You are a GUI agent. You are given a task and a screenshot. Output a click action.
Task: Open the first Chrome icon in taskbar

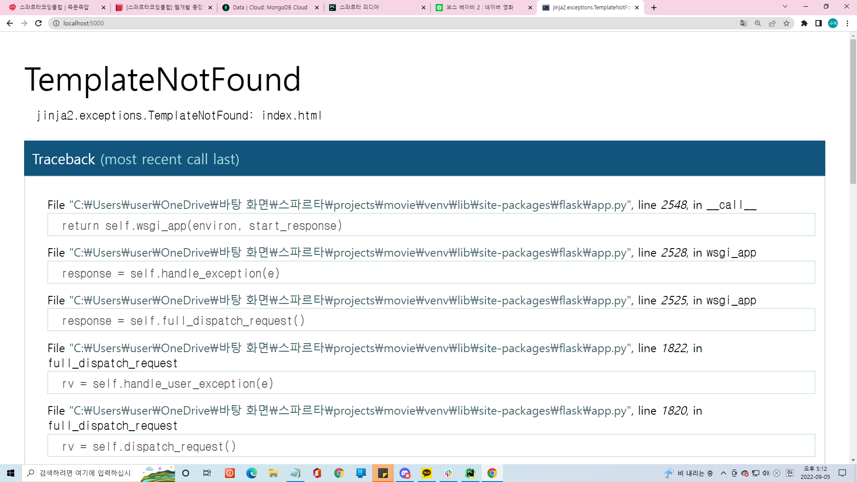click(x=339, y=473)
